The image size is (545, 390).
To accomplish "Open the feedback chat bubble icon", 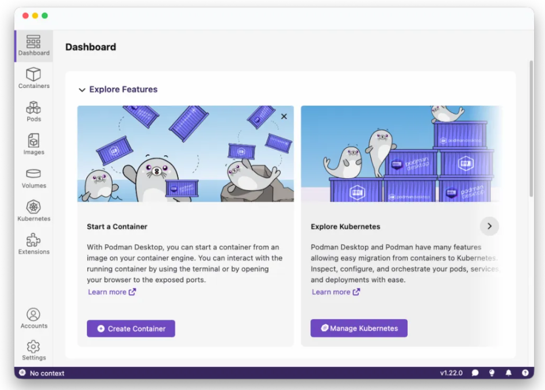I will point(475,373).
